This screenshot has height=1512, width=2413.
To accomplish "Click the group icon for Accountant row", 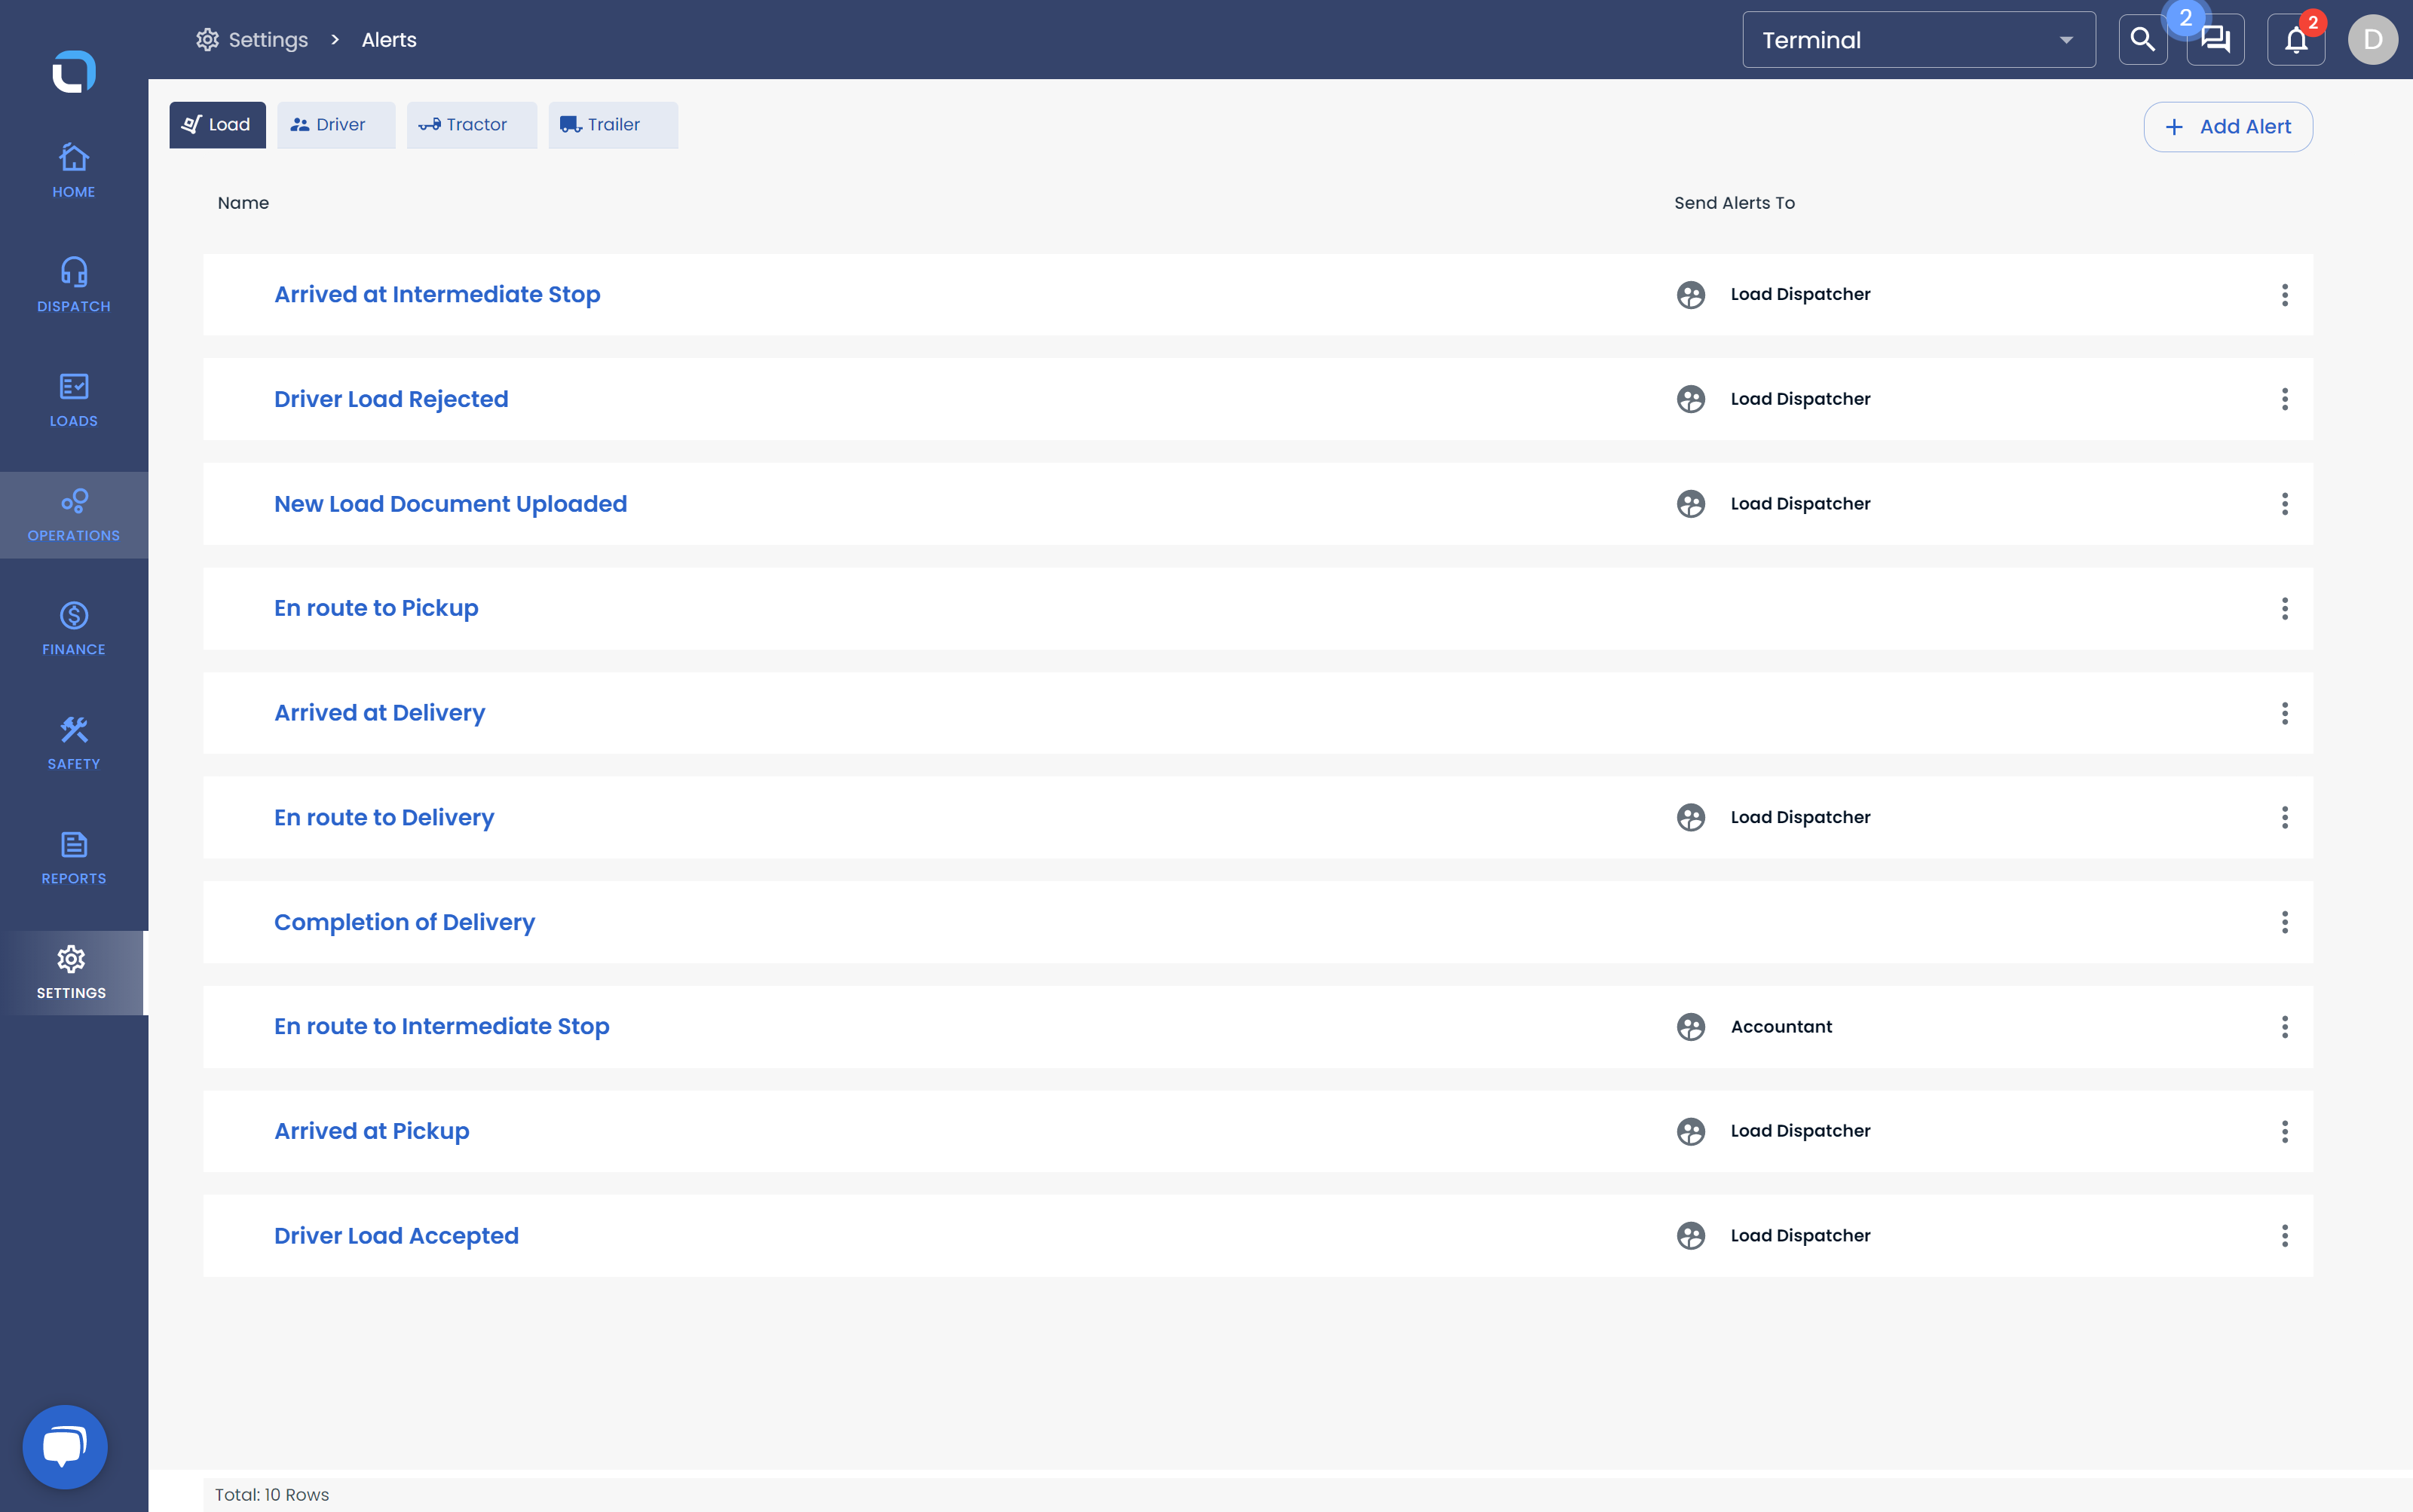I will click(1690, 1027).
